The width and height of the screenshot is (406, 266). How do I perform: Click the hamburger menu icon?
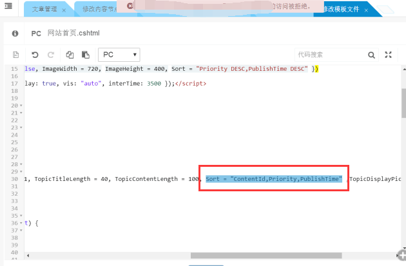8,7
